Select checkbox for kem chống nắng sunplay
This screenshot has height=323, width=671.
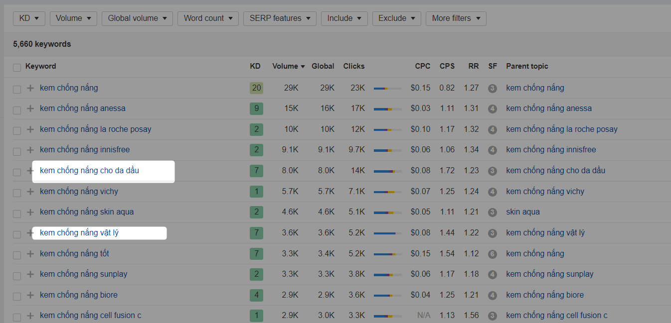tap(17, 275)
